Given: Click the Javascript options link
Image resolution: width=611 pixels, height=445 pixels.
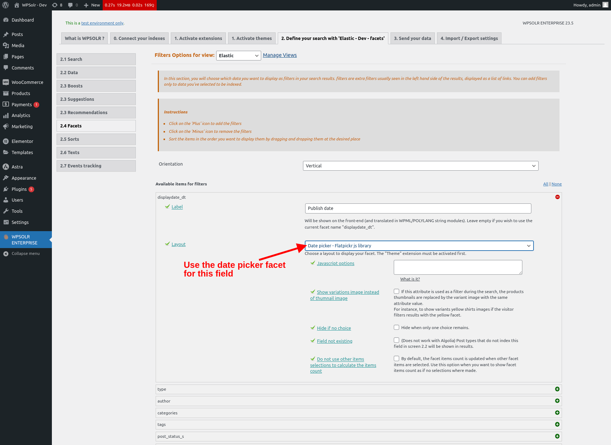Looking at the screenshot, I should [336, 264].
